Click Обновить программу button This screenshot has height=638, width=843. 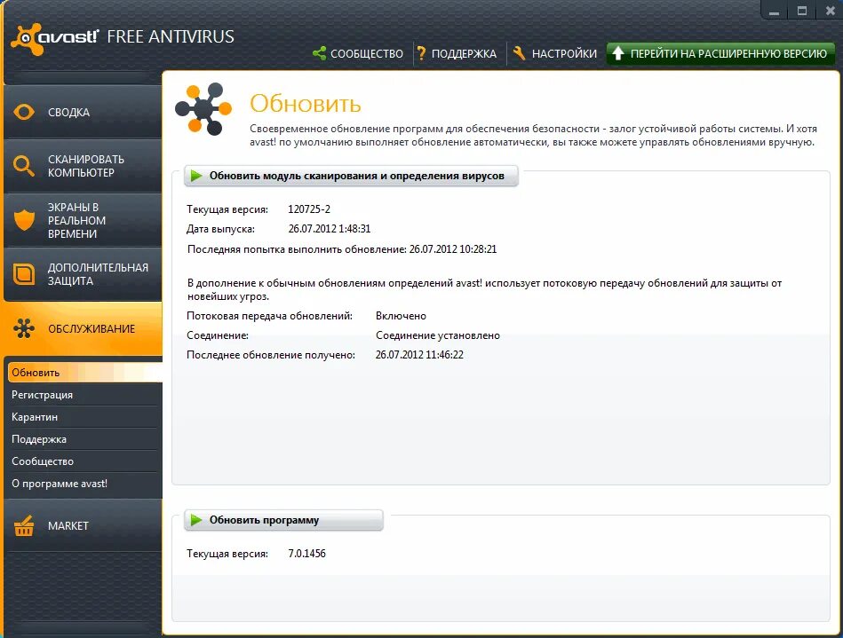tap(283, 520)
